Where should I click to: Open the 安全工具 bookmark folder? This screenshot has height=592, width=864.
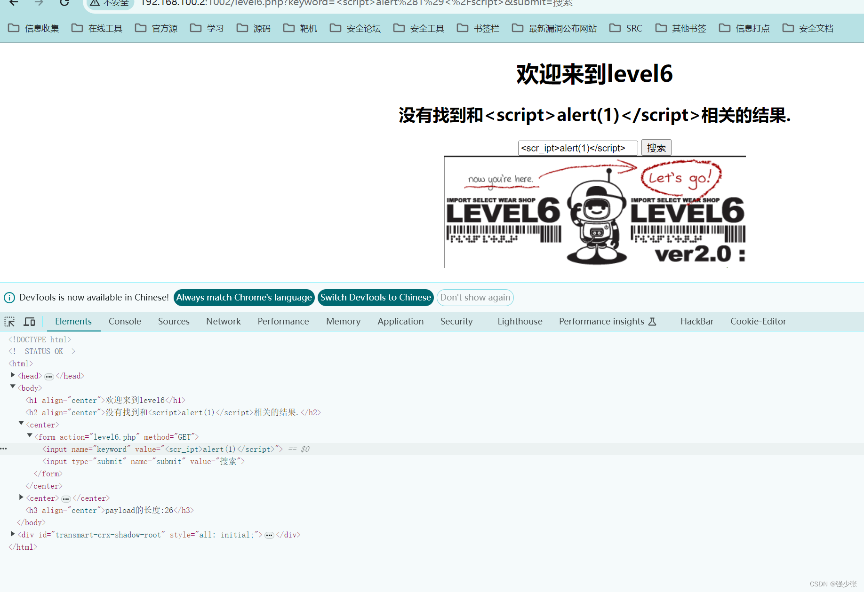(419, 28)
